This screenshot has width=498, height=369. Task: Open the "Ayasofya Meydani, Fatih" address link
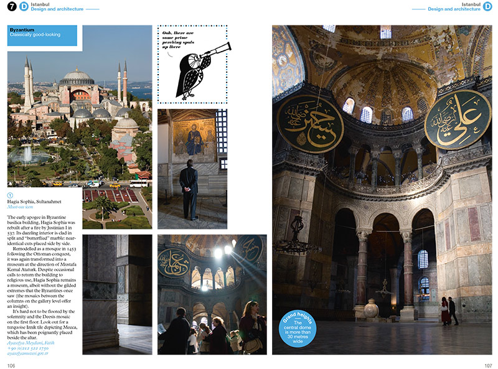31,343
